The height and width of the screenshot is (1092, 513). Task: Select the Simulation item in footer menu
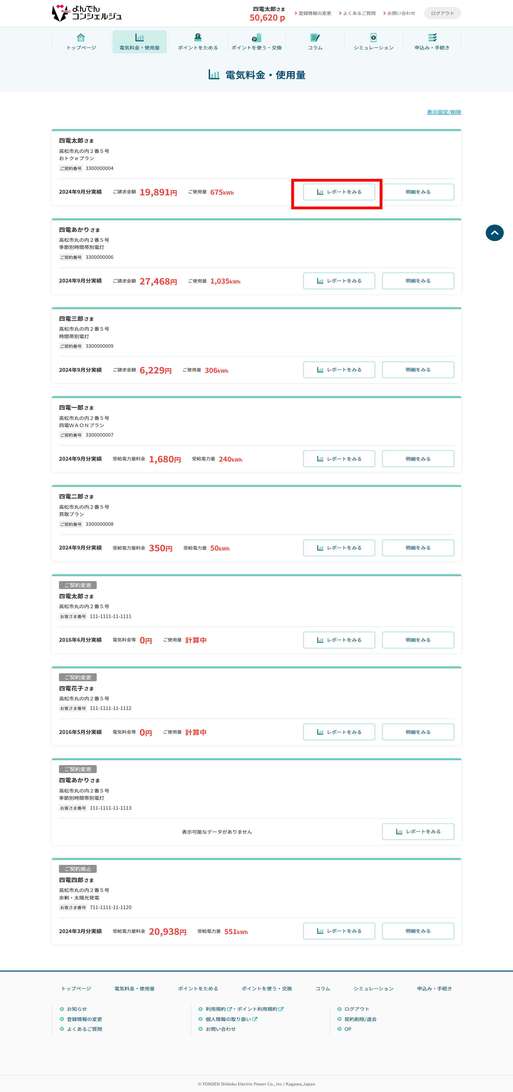pyautogui.click(x=374, y=989)
